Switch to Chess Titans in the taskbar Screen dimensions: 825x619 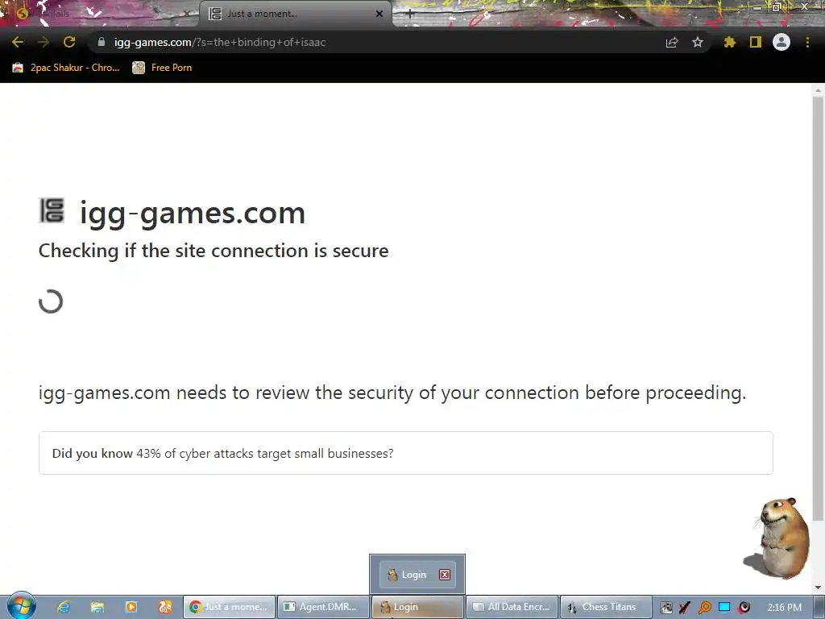[606, 607]
